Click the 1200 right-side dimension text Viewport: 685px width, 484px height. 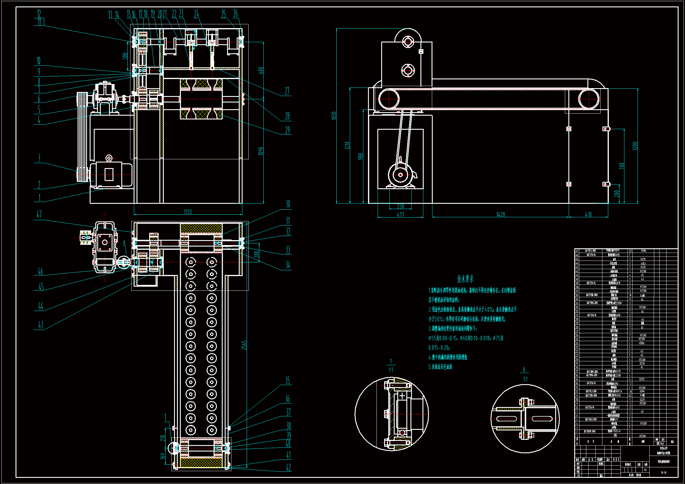(x=635, y=146)
